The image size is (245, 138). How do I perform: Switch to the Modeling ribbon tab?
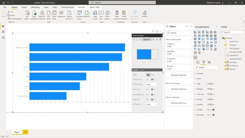point(35,7)
